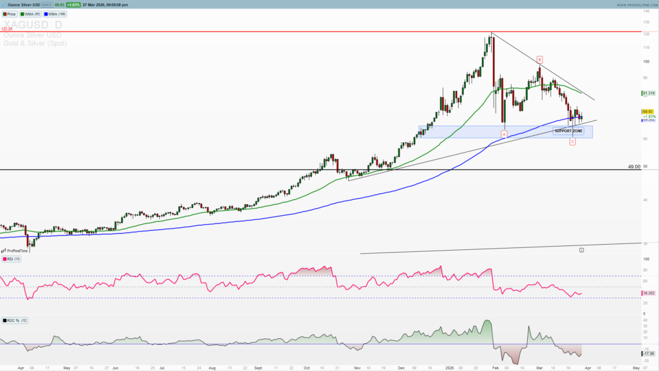Image resolution: width=659 pixels, height=371 pixels.
Task: Open the Ounce Silver USD instrument selector
Action: pyautogui.click(x=24, y=5)
